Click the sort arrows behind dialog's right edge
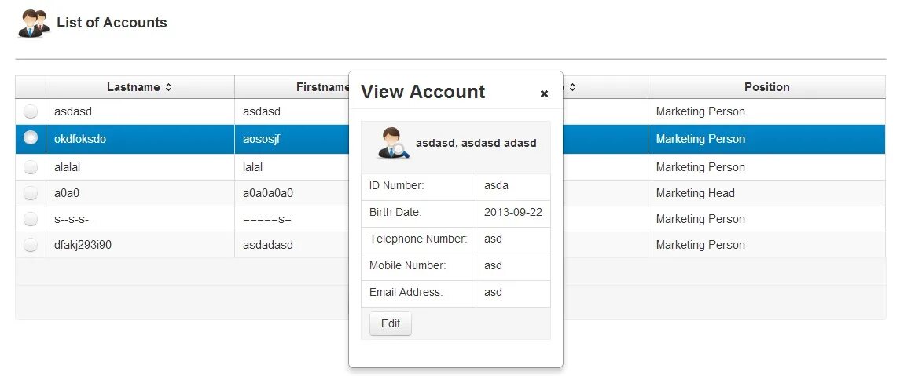The height and width of the screenshot is (376, 900). pos(573,87)
